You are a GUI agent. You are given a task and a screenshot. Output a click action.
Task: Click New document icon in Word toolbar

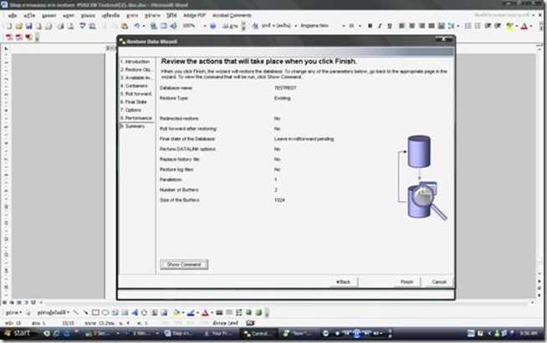pyautogui.click(x=9, y=26)
